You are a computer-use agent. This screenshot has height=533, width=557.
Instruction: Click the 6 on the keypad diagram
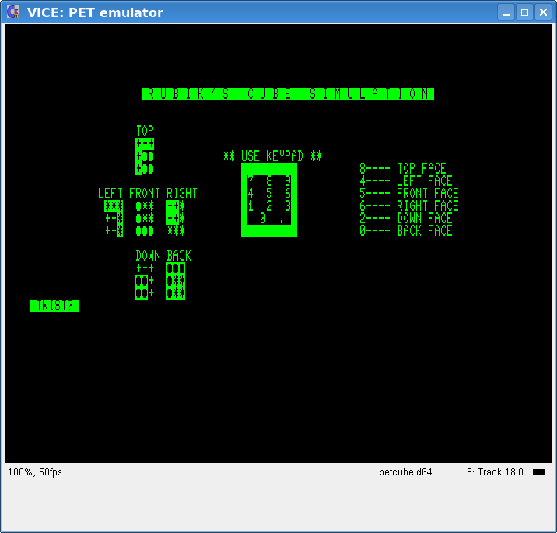coord(288,194)
